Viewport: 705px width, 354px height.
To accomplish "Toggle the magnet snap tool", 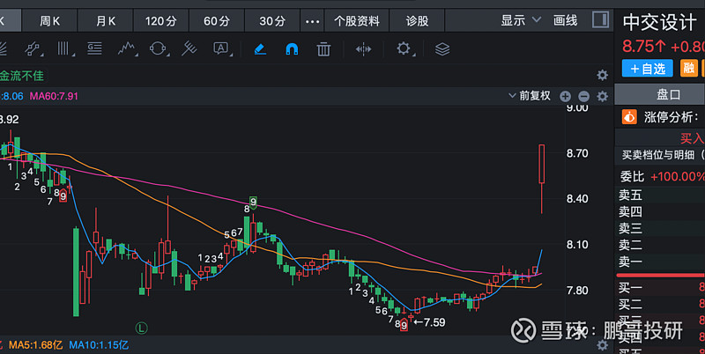I will coord(292,49).
